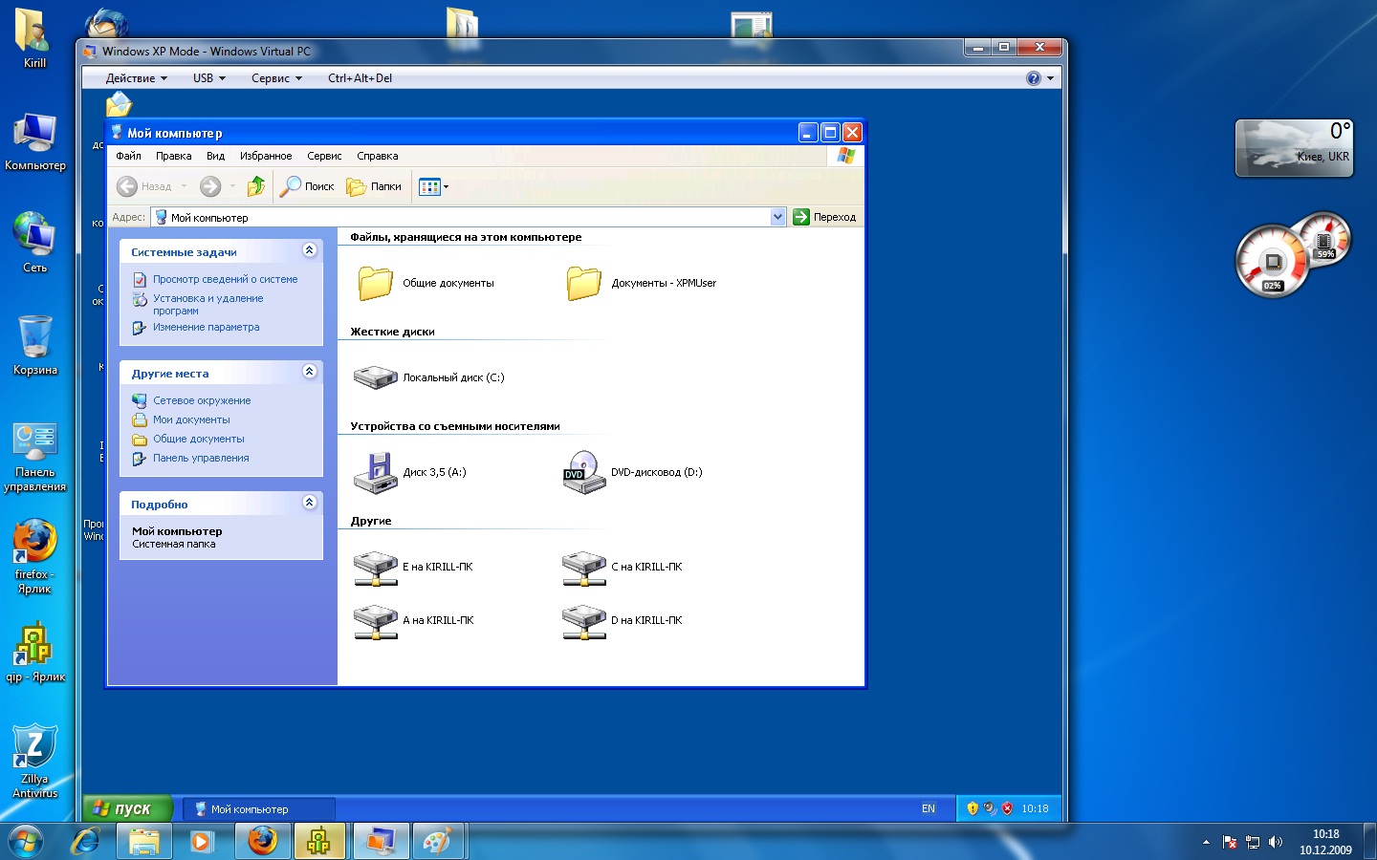Open the Сеть desktop icon
Image resolution: width=1377 pixels, height=860 pixels.
(35, 243)
